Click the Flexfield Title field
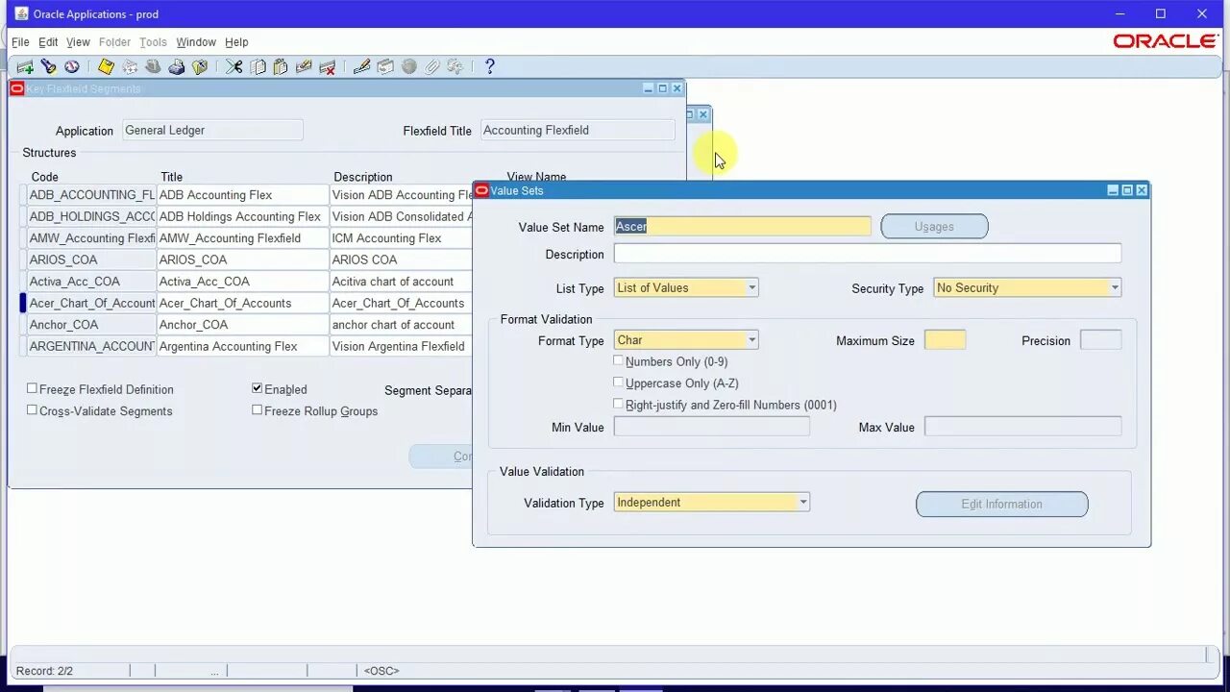Image resolution: width=1230 pixels, height=692 pixels. [x=578, y=130]
